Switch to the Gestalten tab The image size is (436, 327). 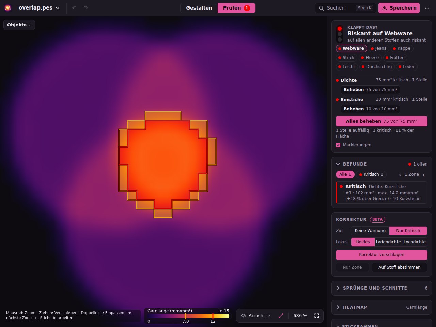(x=199, y=8)
